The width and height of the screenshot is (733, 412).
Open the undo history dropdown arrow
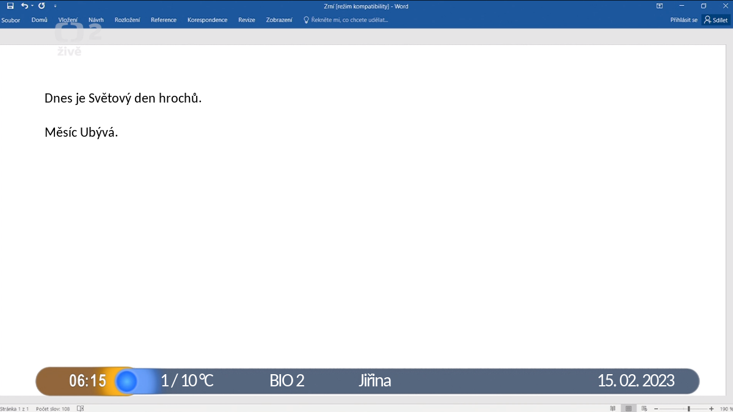(32, 6)
